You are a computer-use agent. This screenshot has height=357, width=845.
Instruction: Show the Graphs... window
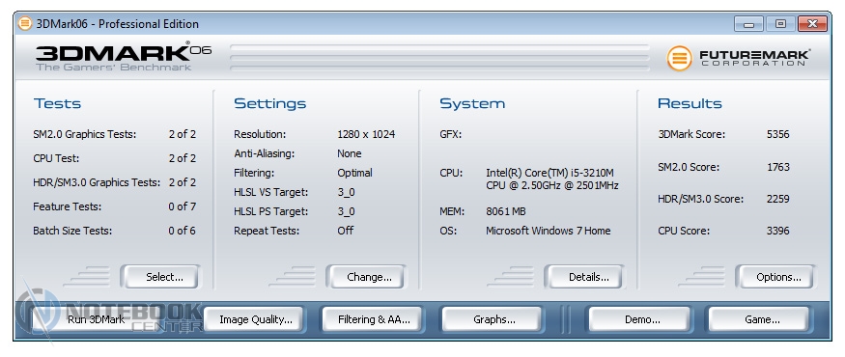[494, 319]
